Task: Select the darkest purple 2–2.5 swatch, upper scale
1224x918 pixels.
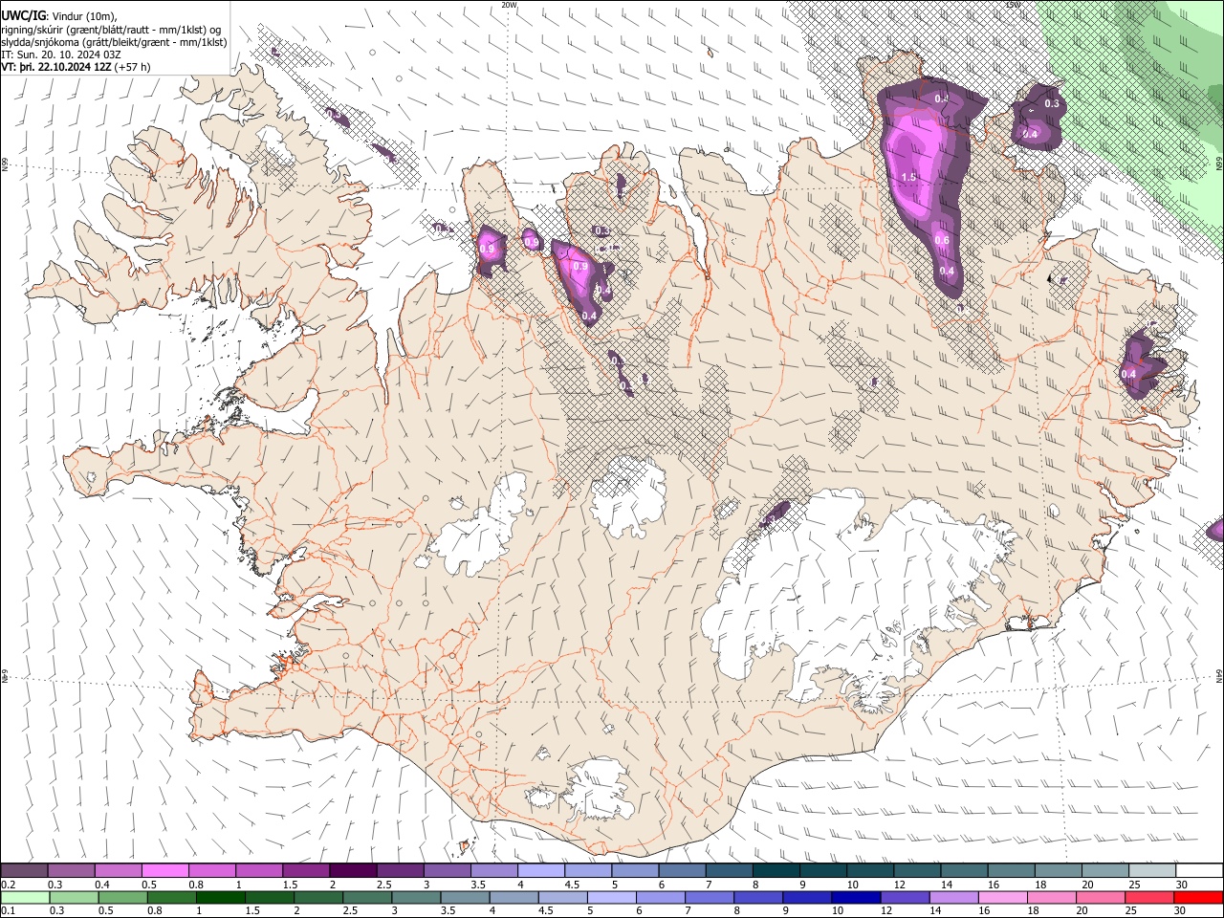Action: click(x=353, y=870)
